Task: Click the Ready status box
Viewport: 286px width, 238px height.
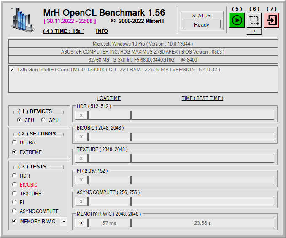Action: 202,24
